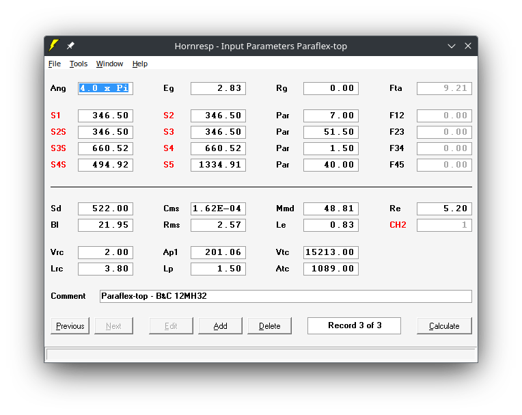
Task: Click the Mmd field showing 48.81
Action: click(x=331, y=209)
